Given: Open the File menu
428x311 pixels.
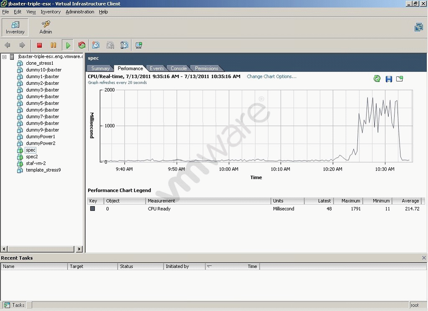Looking at the screenshot, I should pos(5,12).
